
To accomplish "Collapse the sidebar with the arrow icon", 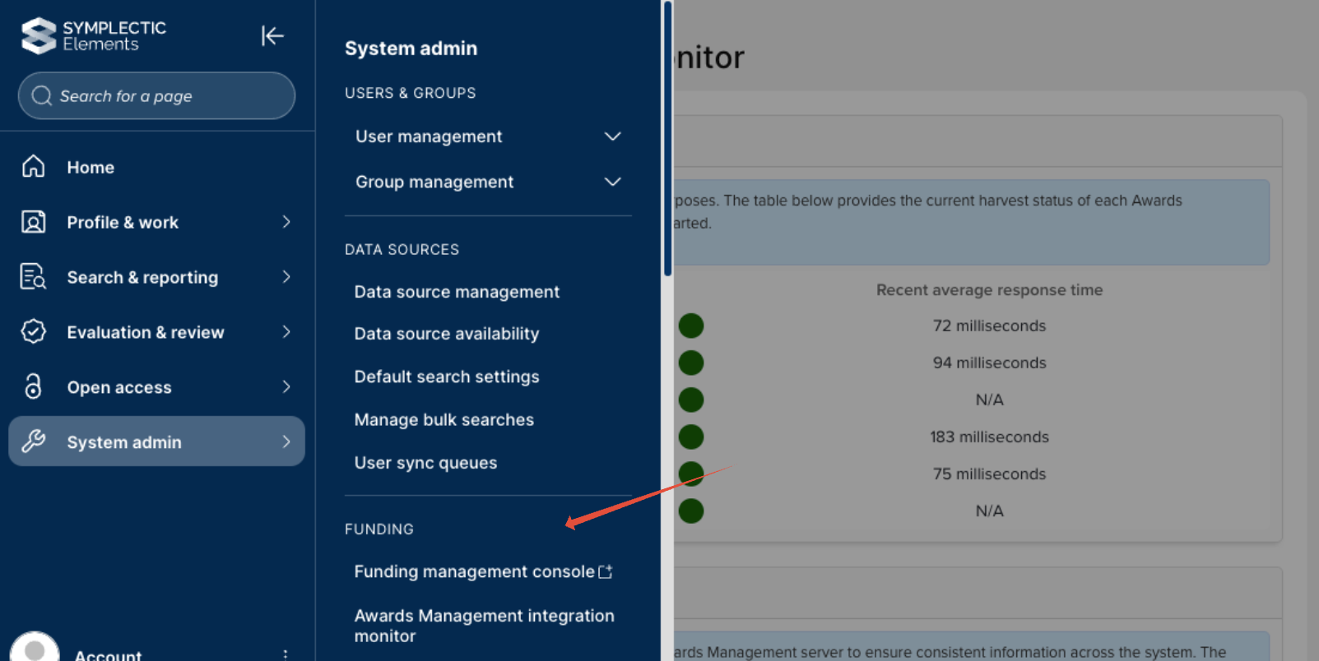I will [x=272, y=36].
